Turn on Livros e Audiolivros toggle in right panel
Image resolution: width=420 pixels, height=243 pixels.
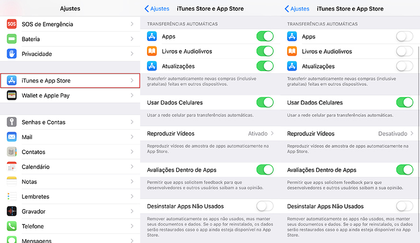pos(405,51)
